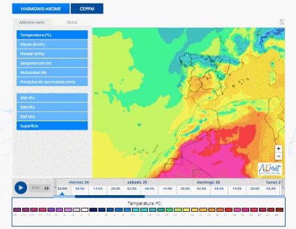
Task: Jump to lunes 27 at 02:00
Action: tap(271, 188)
